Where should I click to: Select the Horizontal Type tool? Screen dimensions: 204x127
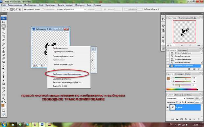point(4,77)
